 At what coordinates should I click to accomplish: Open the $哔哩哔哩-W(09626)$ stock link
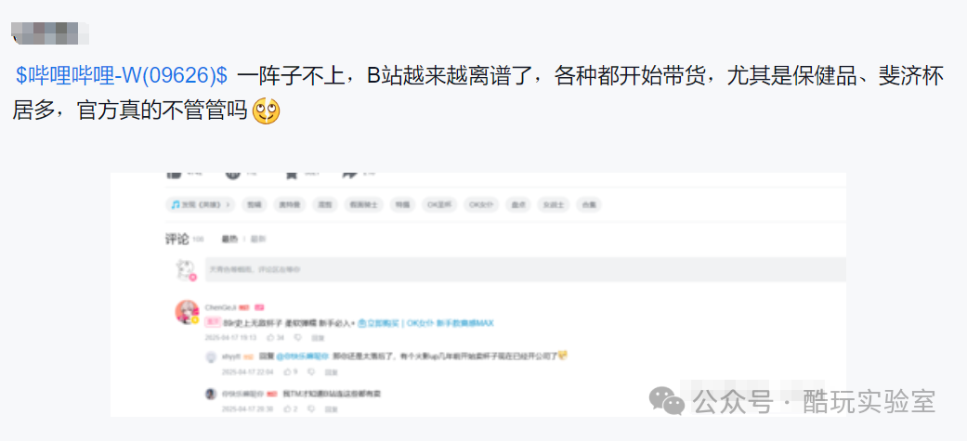tap(122, 76)
